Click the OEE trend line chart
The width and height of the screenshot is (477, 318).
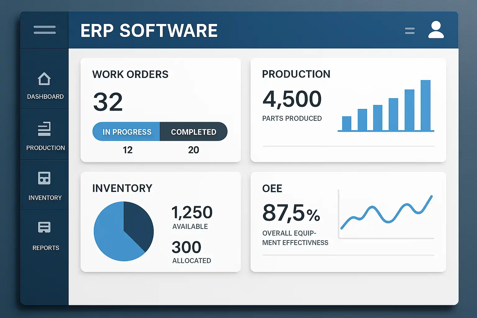click(x=386, y=214)
